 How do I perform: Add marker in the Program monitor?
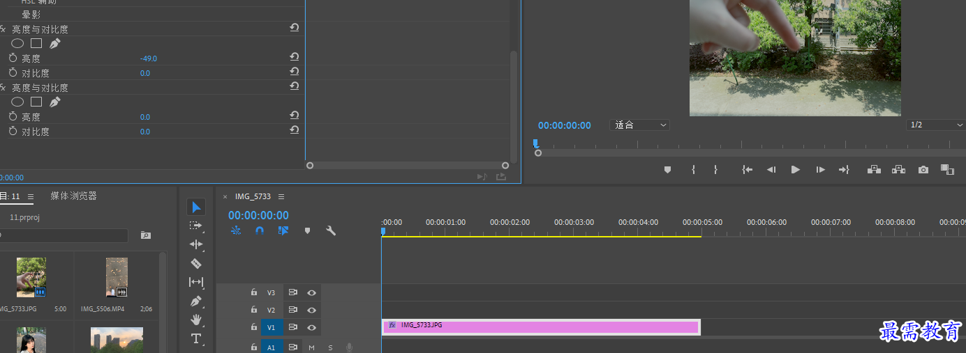[x=667, y=169]
